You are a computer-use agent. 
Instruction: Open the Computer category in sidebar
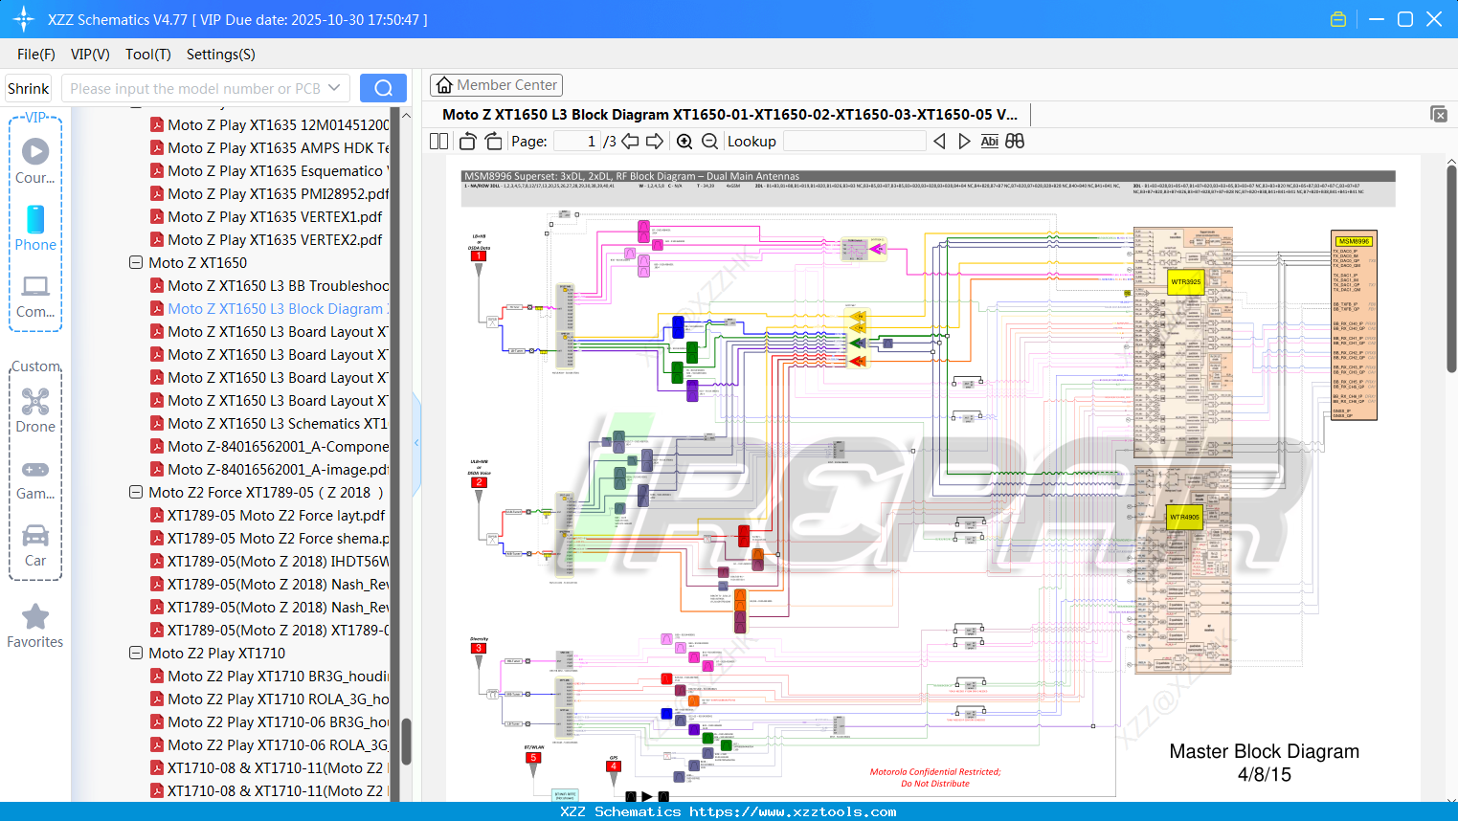[35, 296]
